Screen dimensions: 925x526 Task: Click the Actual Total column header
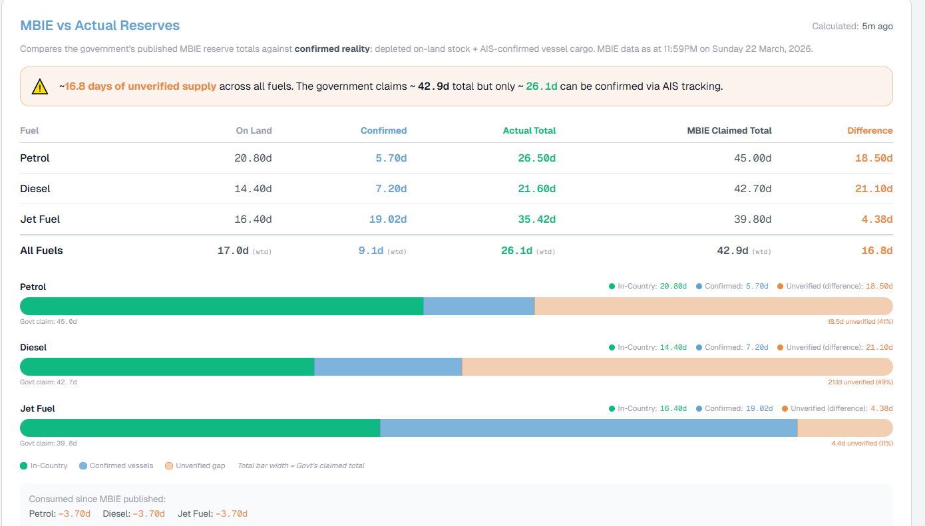[x=529, y=131]
